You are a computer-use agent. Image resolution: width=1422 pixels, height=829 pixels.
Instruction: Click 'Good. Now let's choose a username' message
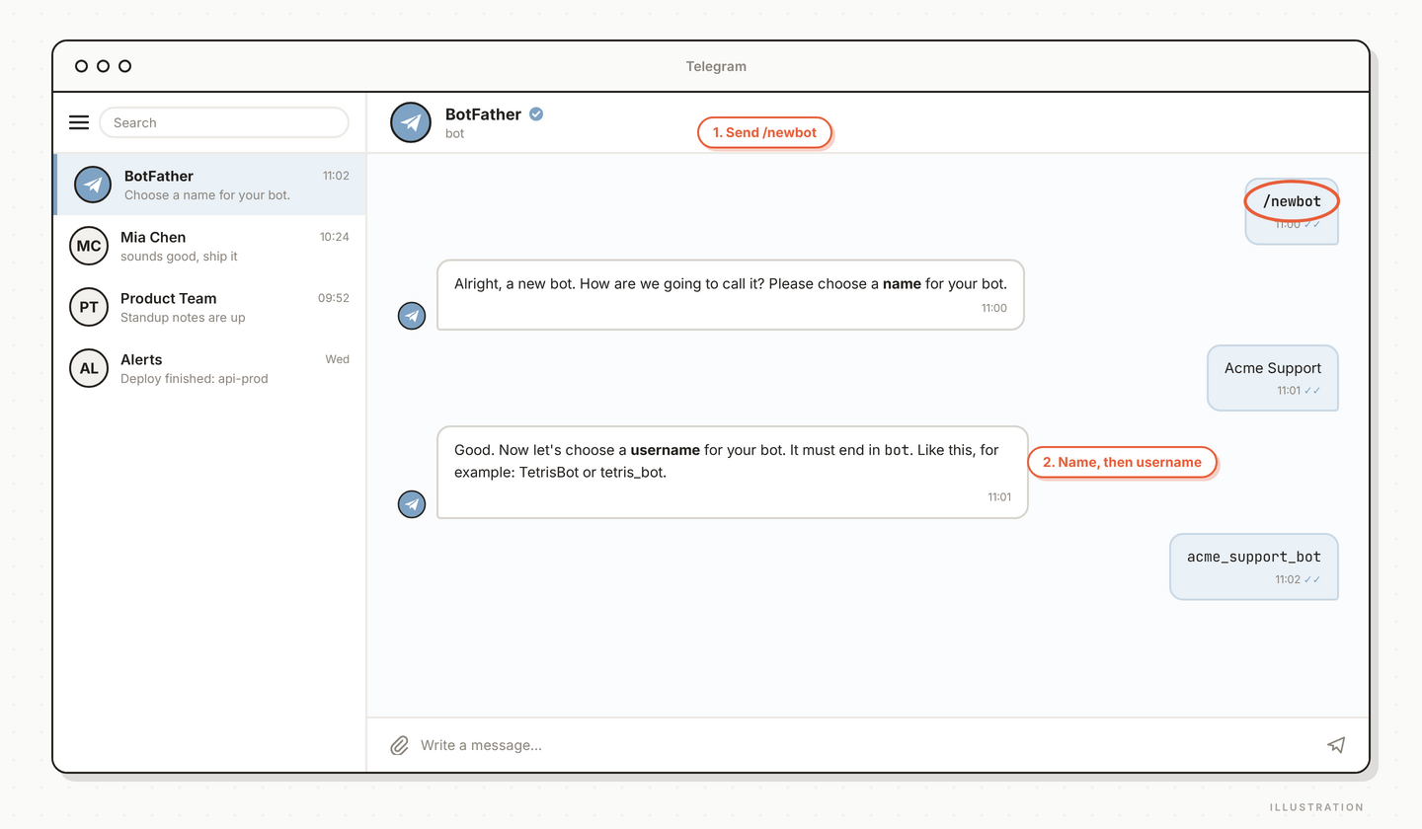(x=733, y=472)
